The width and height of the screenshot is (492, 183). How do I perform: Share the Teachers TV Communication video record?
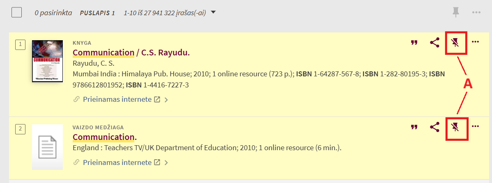(435, 127)
